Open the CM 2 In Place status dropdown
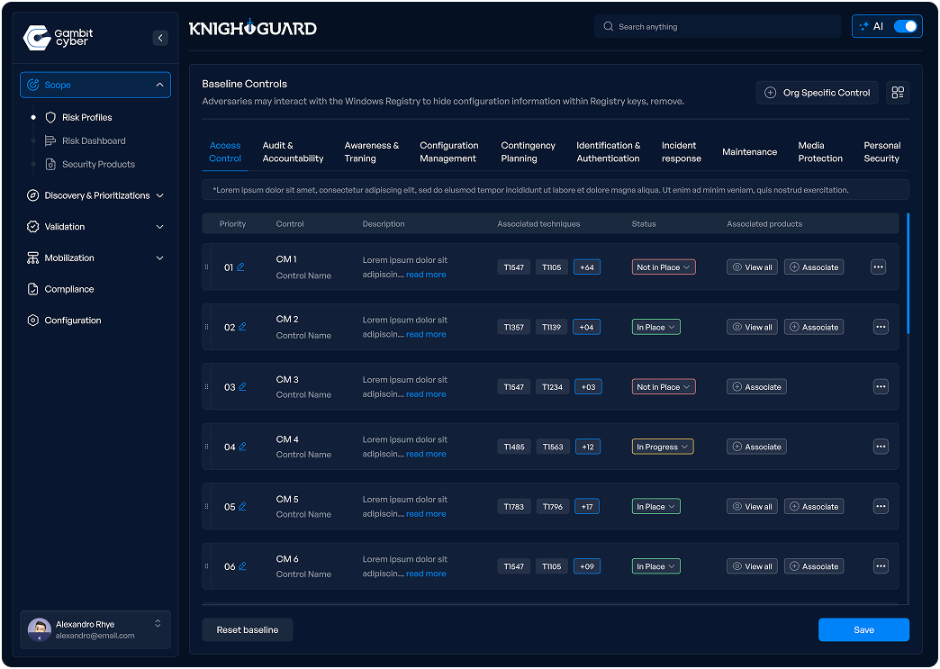The width and height of the screenshot is (940, 669). tap(655, 327)
